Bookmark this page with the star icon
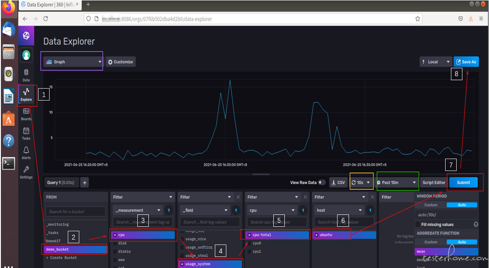 click(418, 19)
